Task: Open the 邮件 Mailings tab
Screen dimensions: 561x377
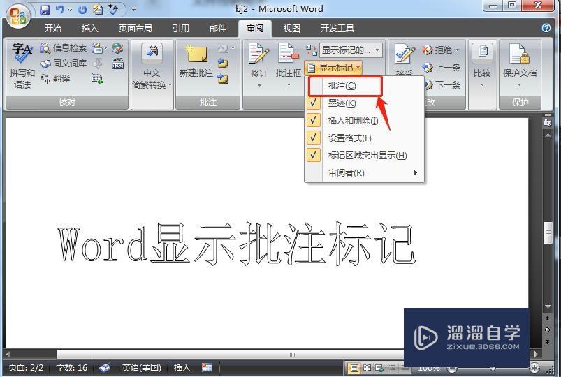Action: point(218,28)
